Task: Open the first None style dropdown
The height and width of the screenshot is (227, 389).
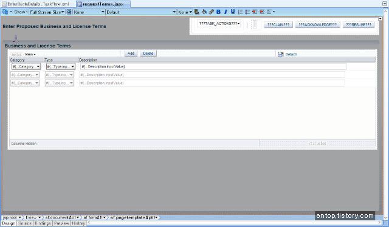Action: (89, 12)
